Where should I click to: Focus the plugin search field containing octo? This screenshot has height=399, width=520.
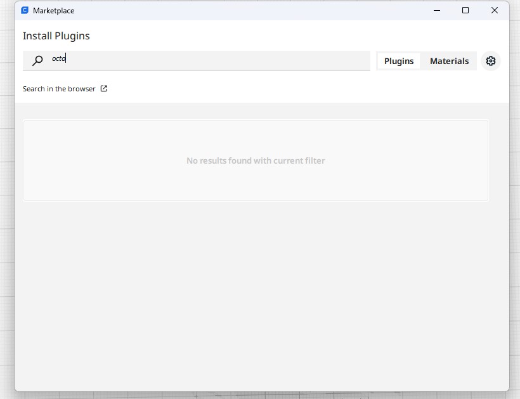pyautogui.click(x=197, y=61)
